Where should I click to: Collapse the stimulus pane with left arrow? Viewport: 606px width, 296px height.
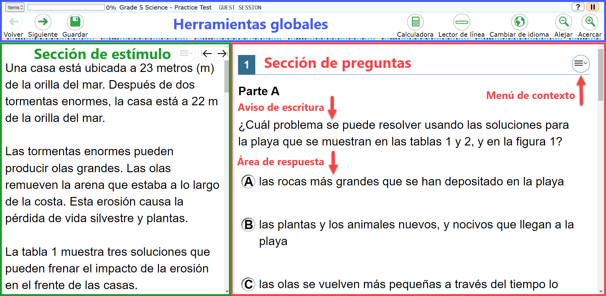coord(207,53)
